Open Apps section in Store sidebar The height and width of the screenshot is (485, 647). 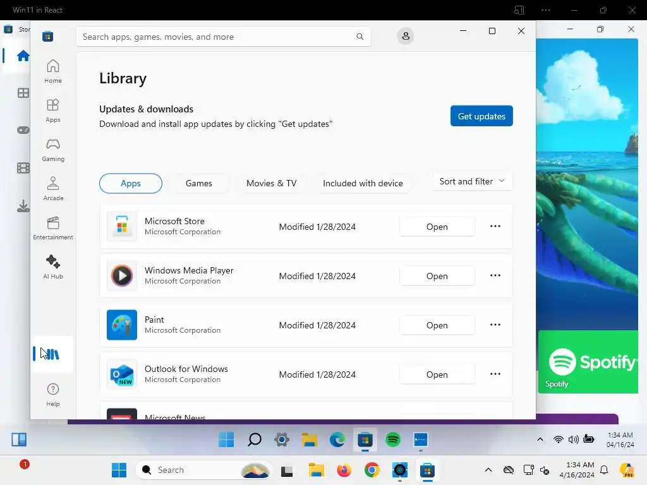tap(53, 111)
